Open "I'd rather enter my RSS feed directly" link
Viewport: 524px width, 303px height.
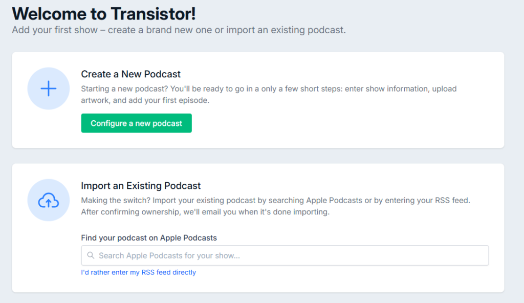[138, 272]
